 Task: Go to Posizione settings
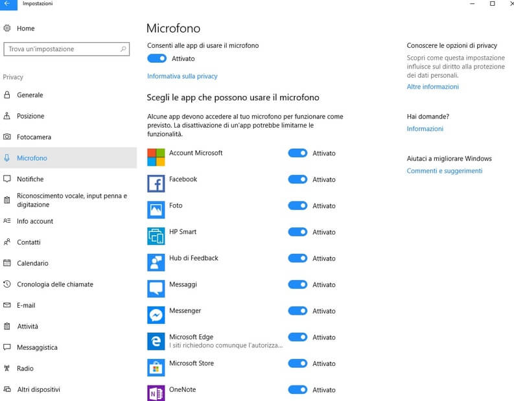[x=68, y=116]
